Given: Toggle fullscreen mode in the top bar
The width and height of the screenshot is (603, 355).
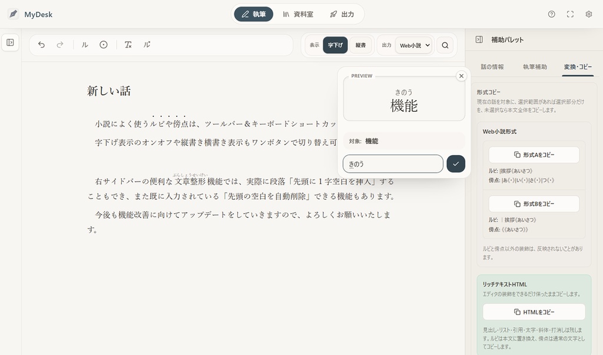Looking at the screenshot, I should [569, 14].
